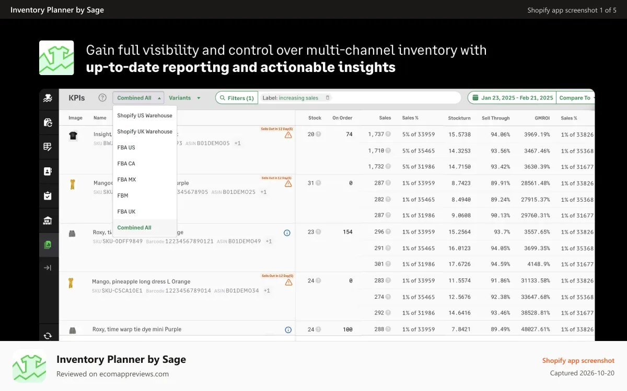Open the Inventory Planner logo in sidebar
This screenshot has height=391, width=627.
tap(48, 98)
